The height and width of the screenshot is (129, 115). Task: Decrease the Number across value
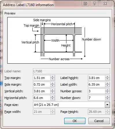click(x=107, y=92)
